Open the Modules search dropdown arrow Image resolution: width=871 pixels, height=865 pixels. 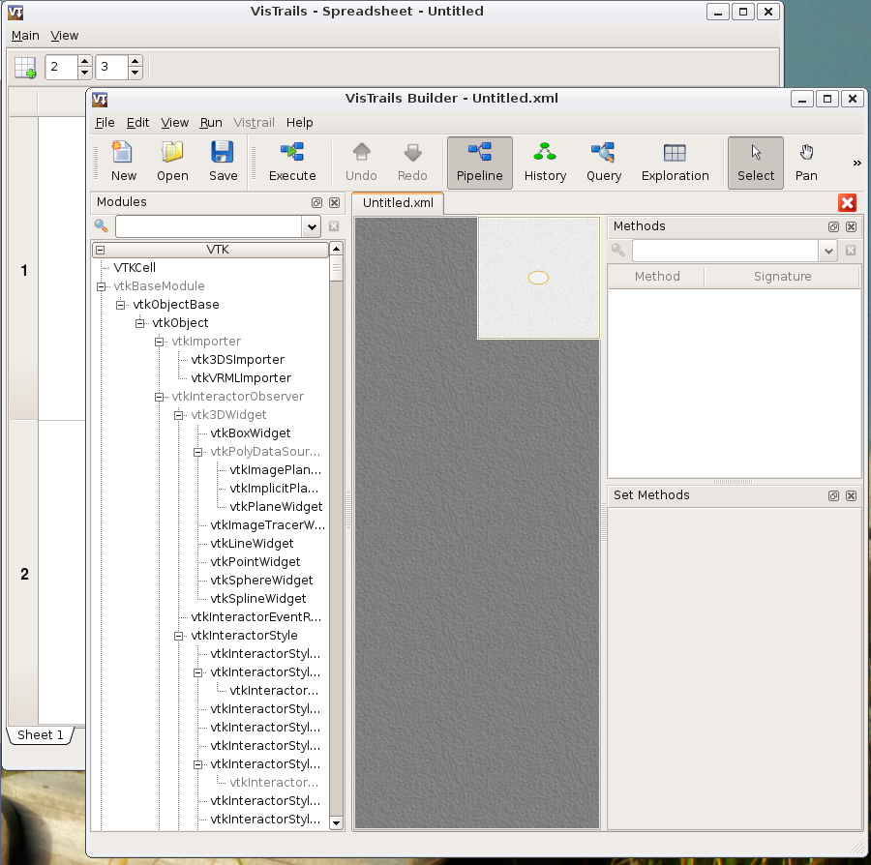311,226
